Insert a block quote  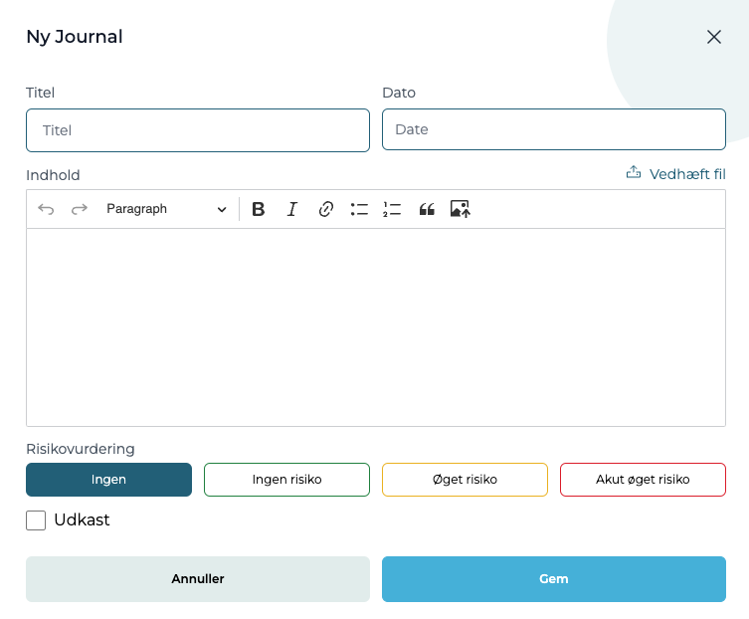427,209
